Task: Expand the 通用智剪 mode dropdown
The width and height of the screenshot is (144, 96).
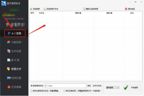Action: point(113,87)
